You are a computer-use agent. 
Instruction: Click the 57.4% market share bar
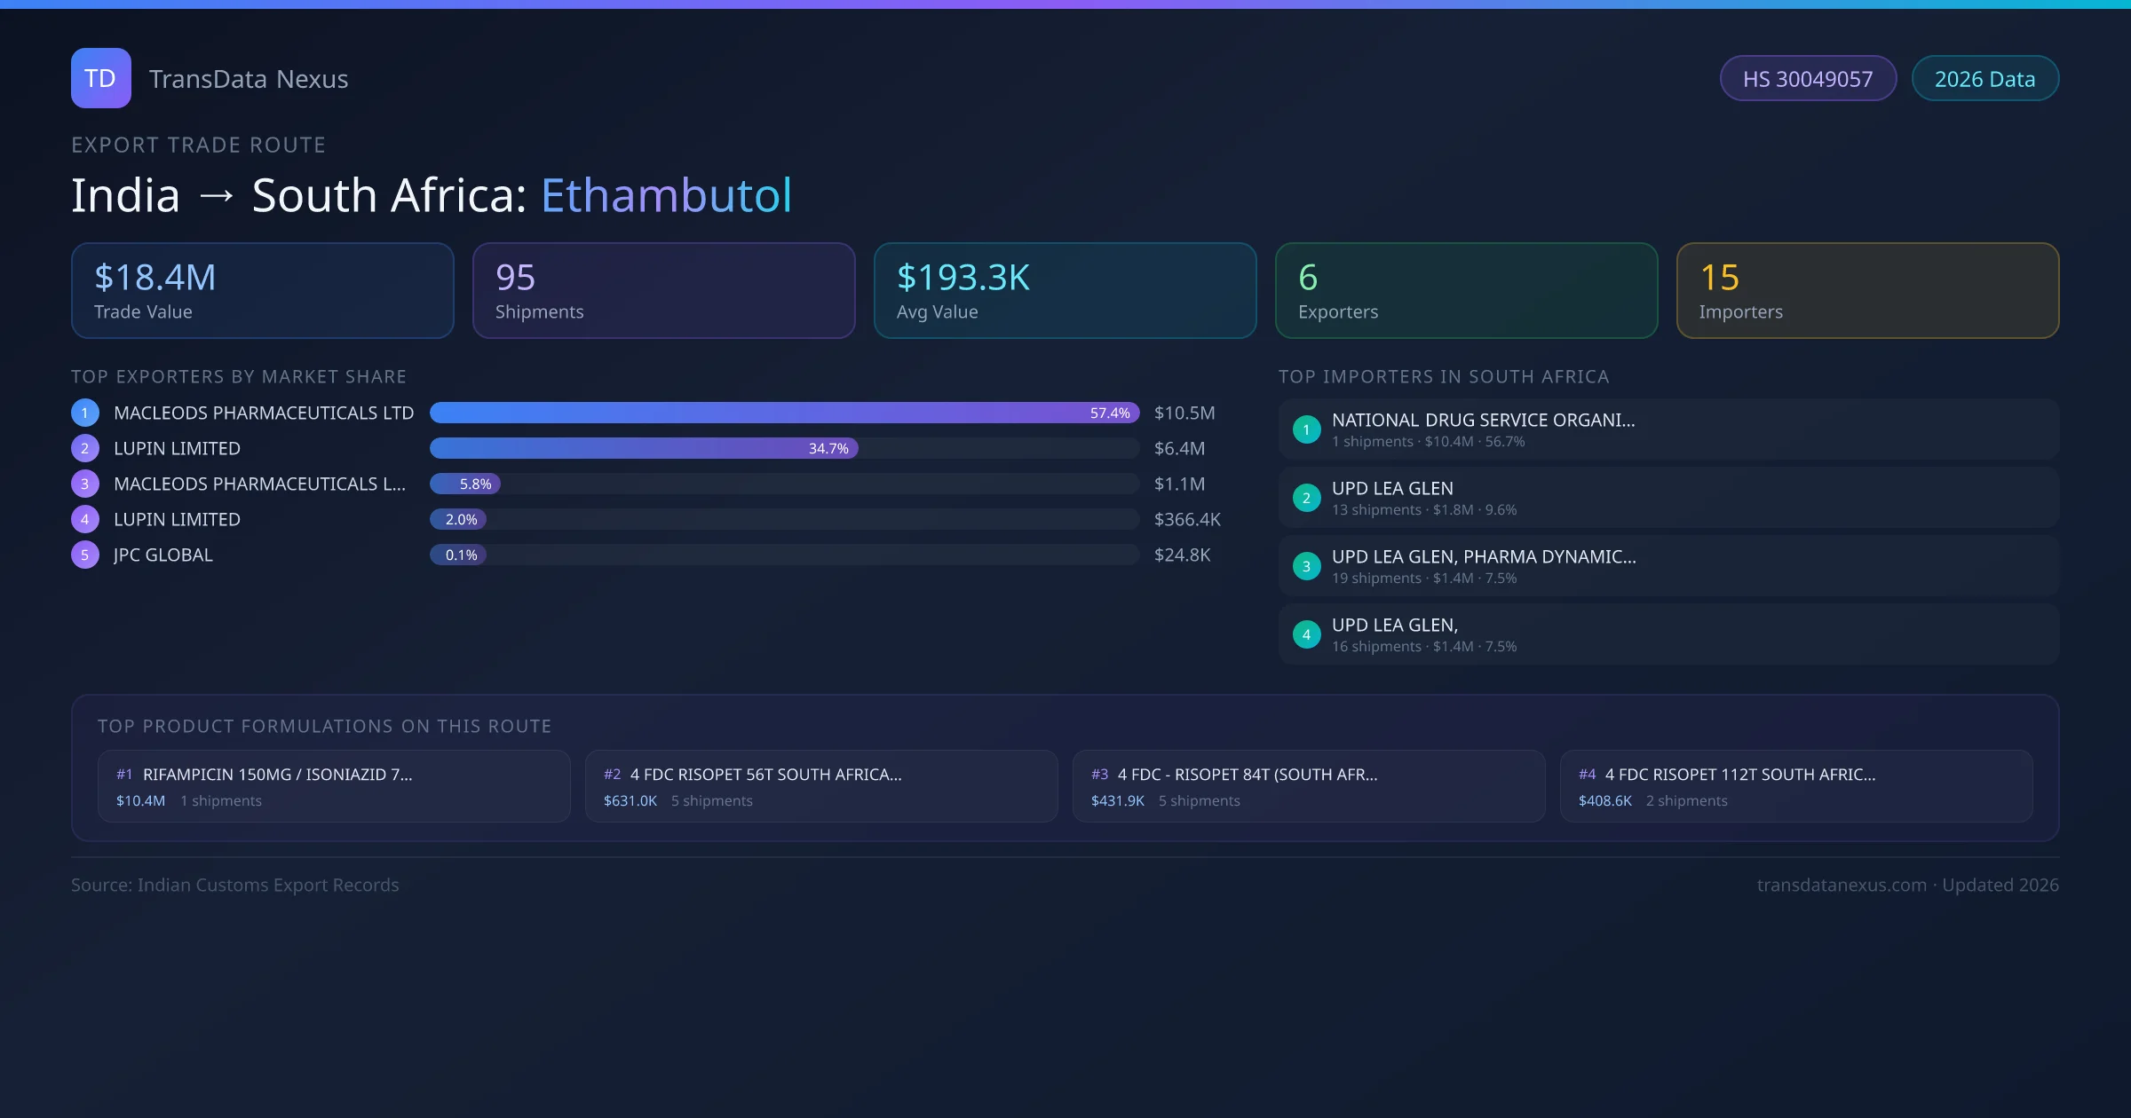tap(783, 413)
